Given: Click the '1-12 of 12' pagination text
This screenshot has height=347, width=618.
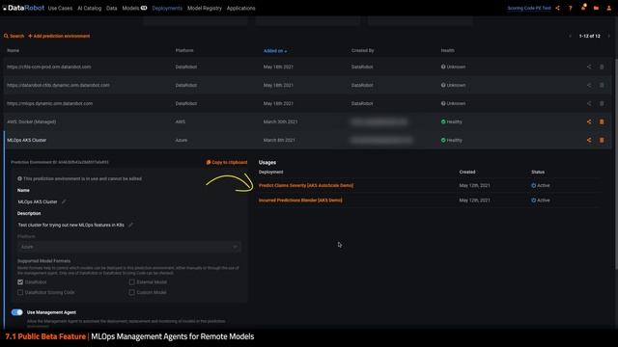Looking at the screenshot, I should click(x=590, y=37).
